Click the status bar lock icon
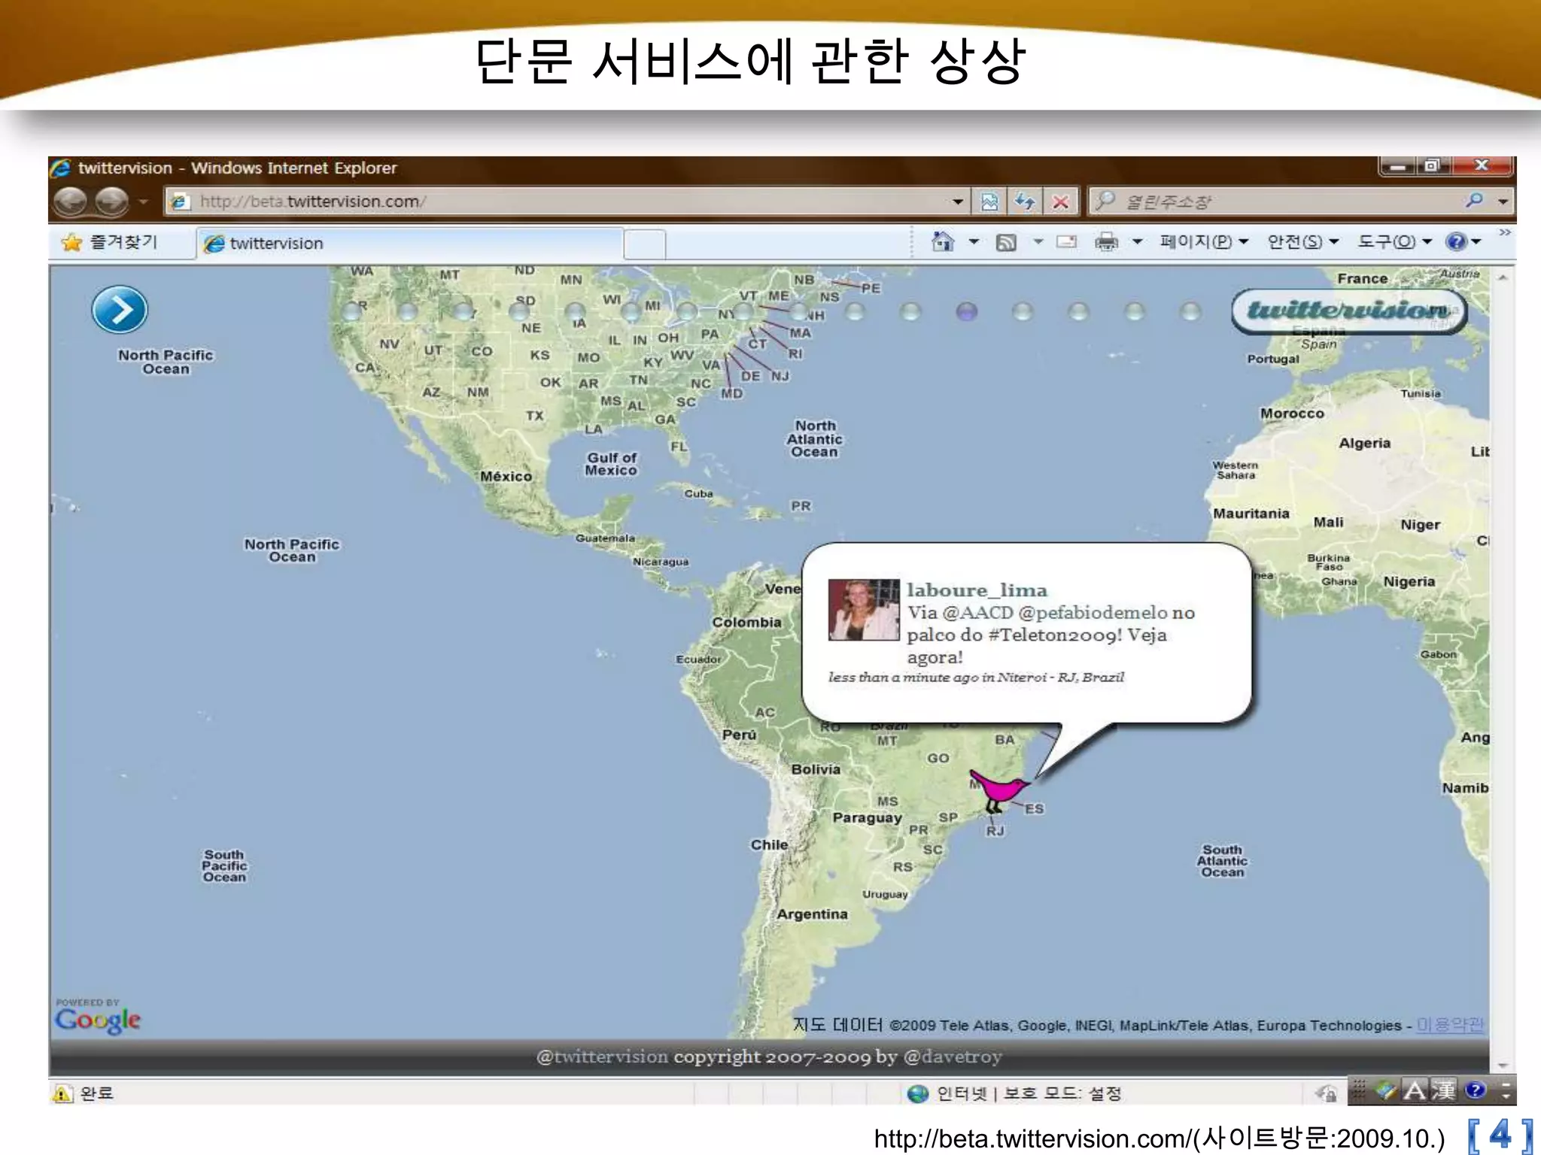Image resolution: width=1541 pixels, height=1155 pixels. (x=1327, y=1093)
